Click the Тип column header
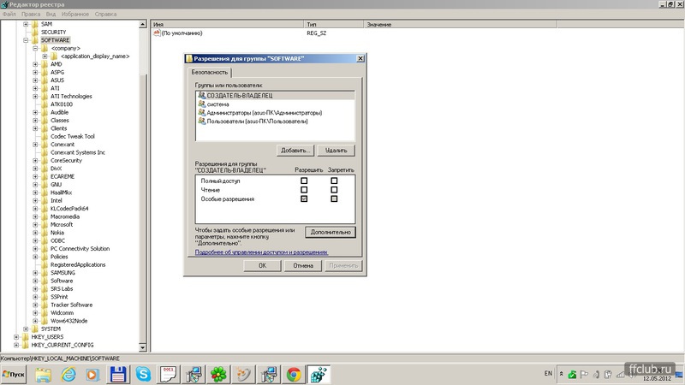The height and width of the screenshot is (385, 685). tap(334, 25)
